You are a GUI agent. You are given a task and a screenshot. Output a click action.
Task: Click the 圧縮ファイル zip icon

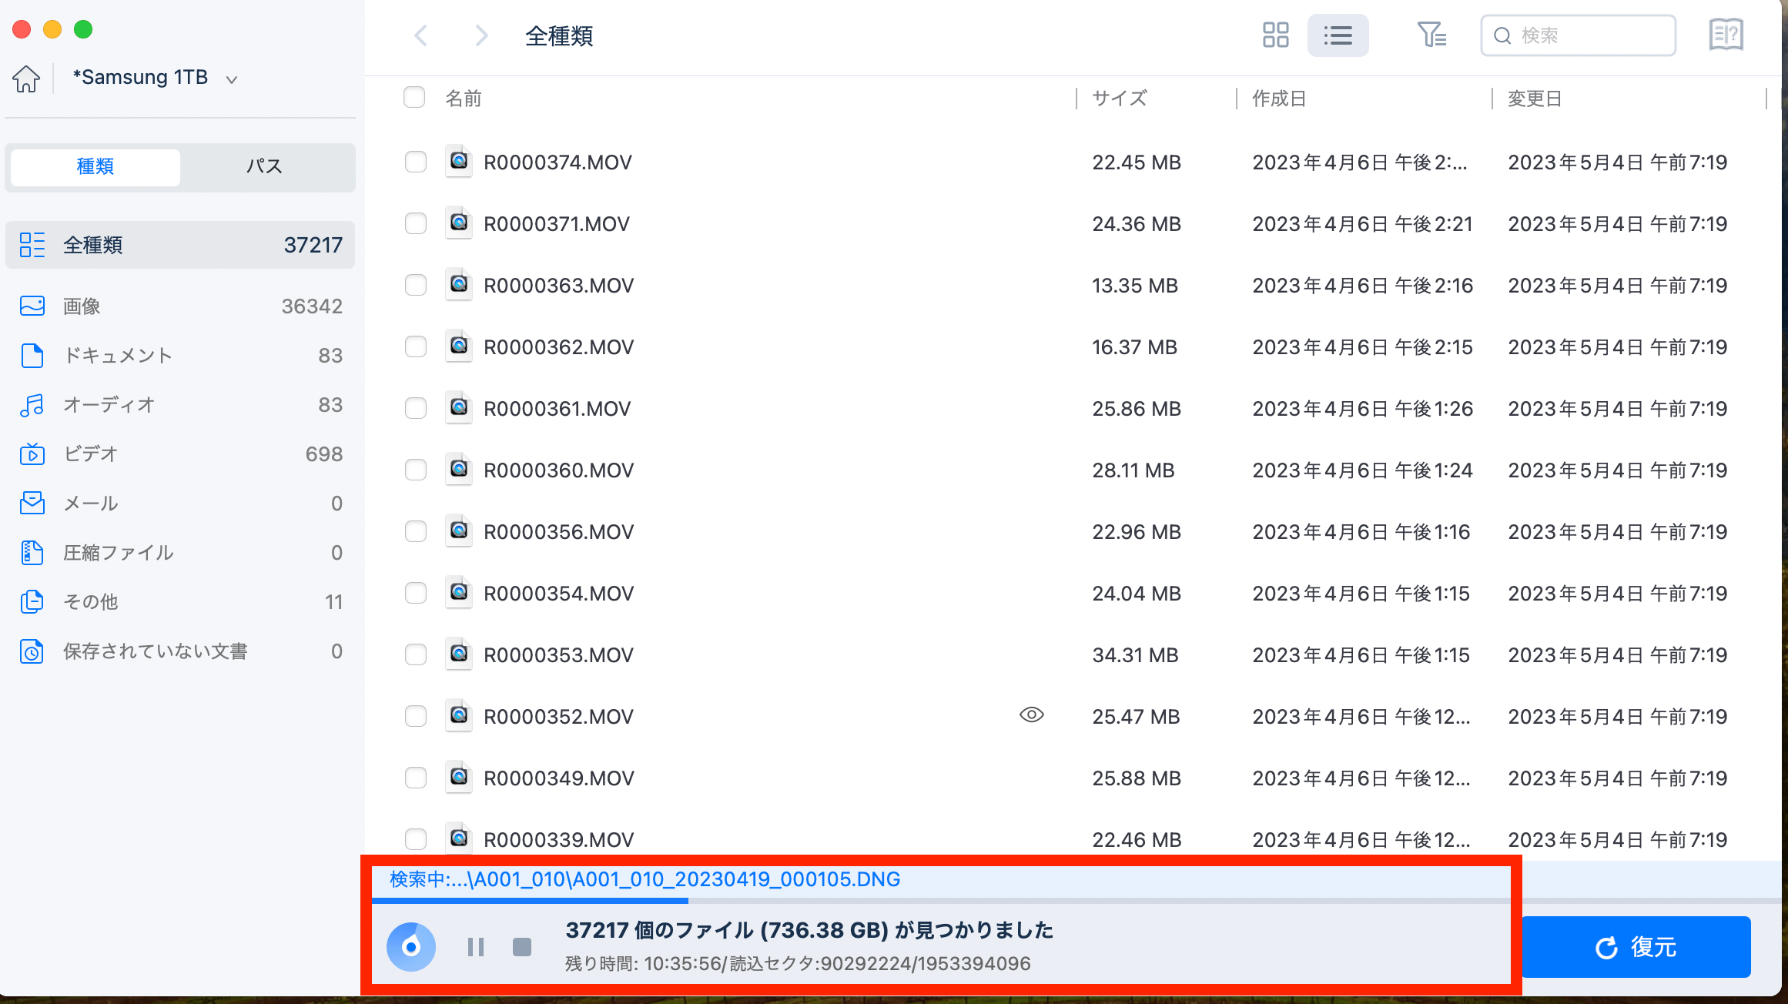[x=32, y=553]
